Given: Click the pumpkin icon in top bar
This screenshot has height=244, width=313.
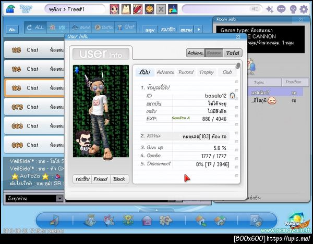Looking at the screenshot, I should 149,9.
